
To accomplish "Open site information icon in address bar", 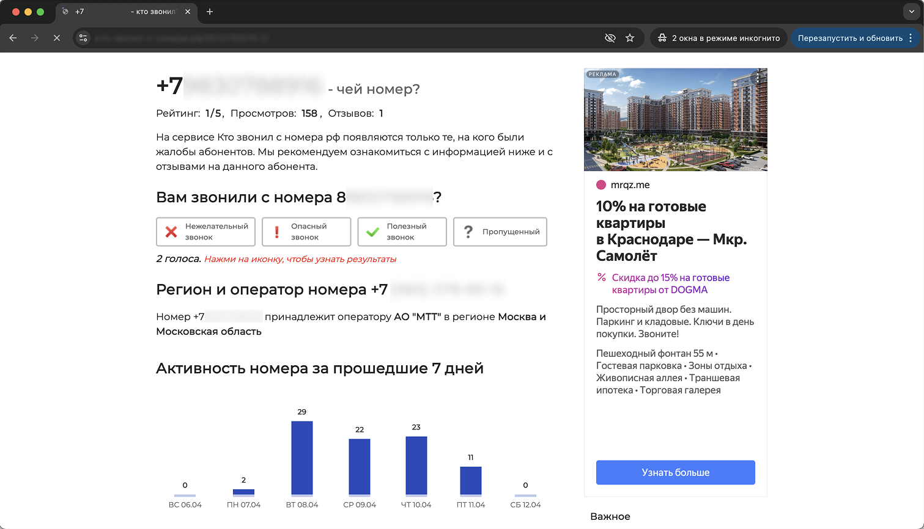I will tap(83, 38).
